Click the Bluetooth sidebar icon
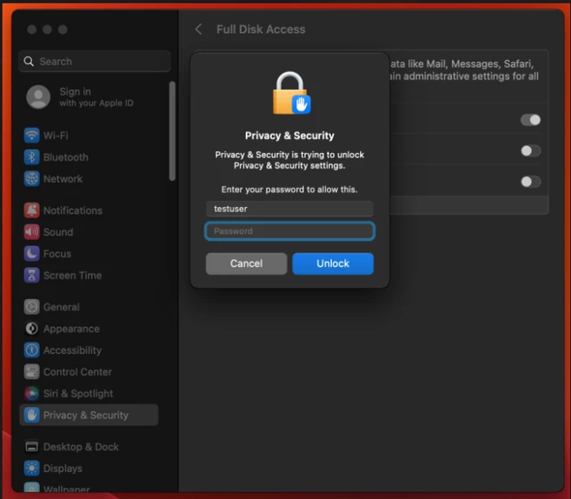Image resolution: width=571 pixels, height=499 pixels. tap(31, 157)
